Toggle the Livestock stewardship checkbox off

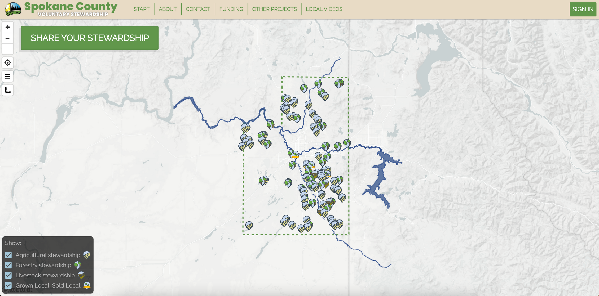(x=8, y=275)
